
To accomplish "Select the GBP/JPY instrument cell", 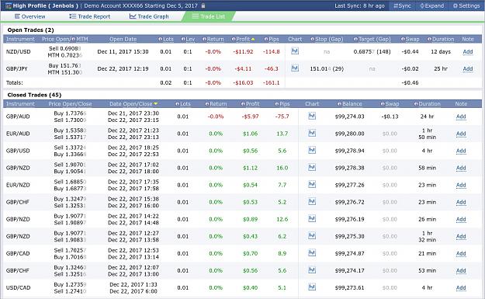I will pyautogui.click(x=17, y=68).
